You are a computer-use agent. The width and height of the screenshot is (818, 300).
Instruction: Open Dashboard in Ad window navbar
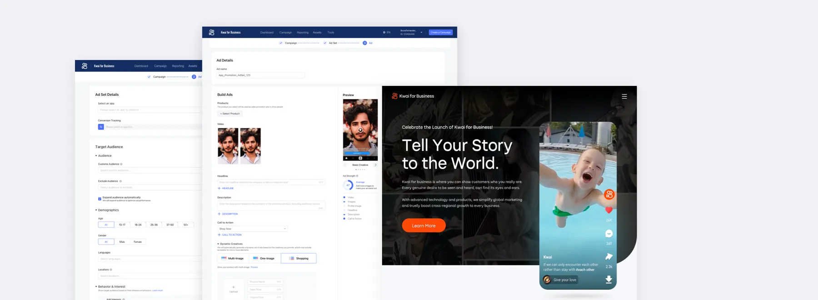click(x=267, y=32)
